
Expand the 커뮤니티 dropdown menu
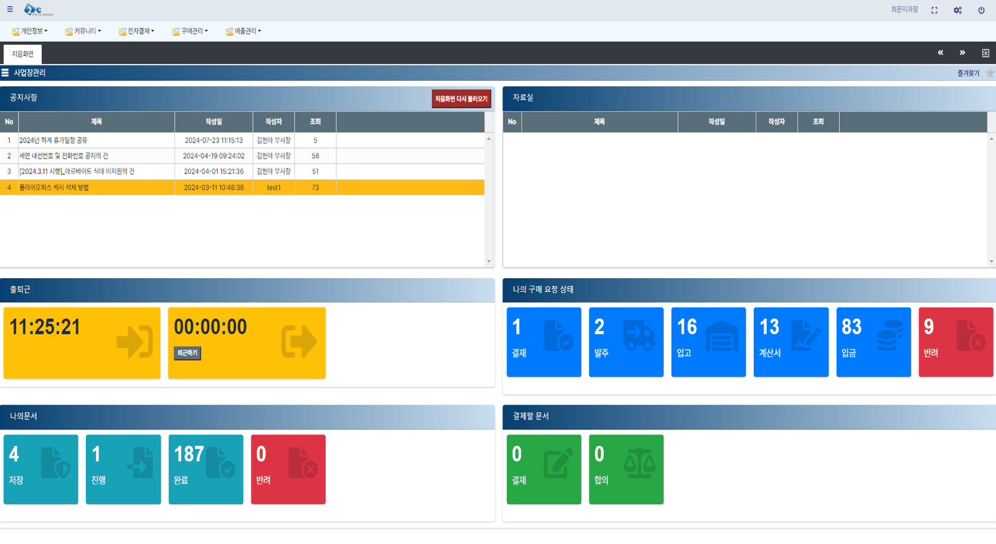tap(83, 31)
